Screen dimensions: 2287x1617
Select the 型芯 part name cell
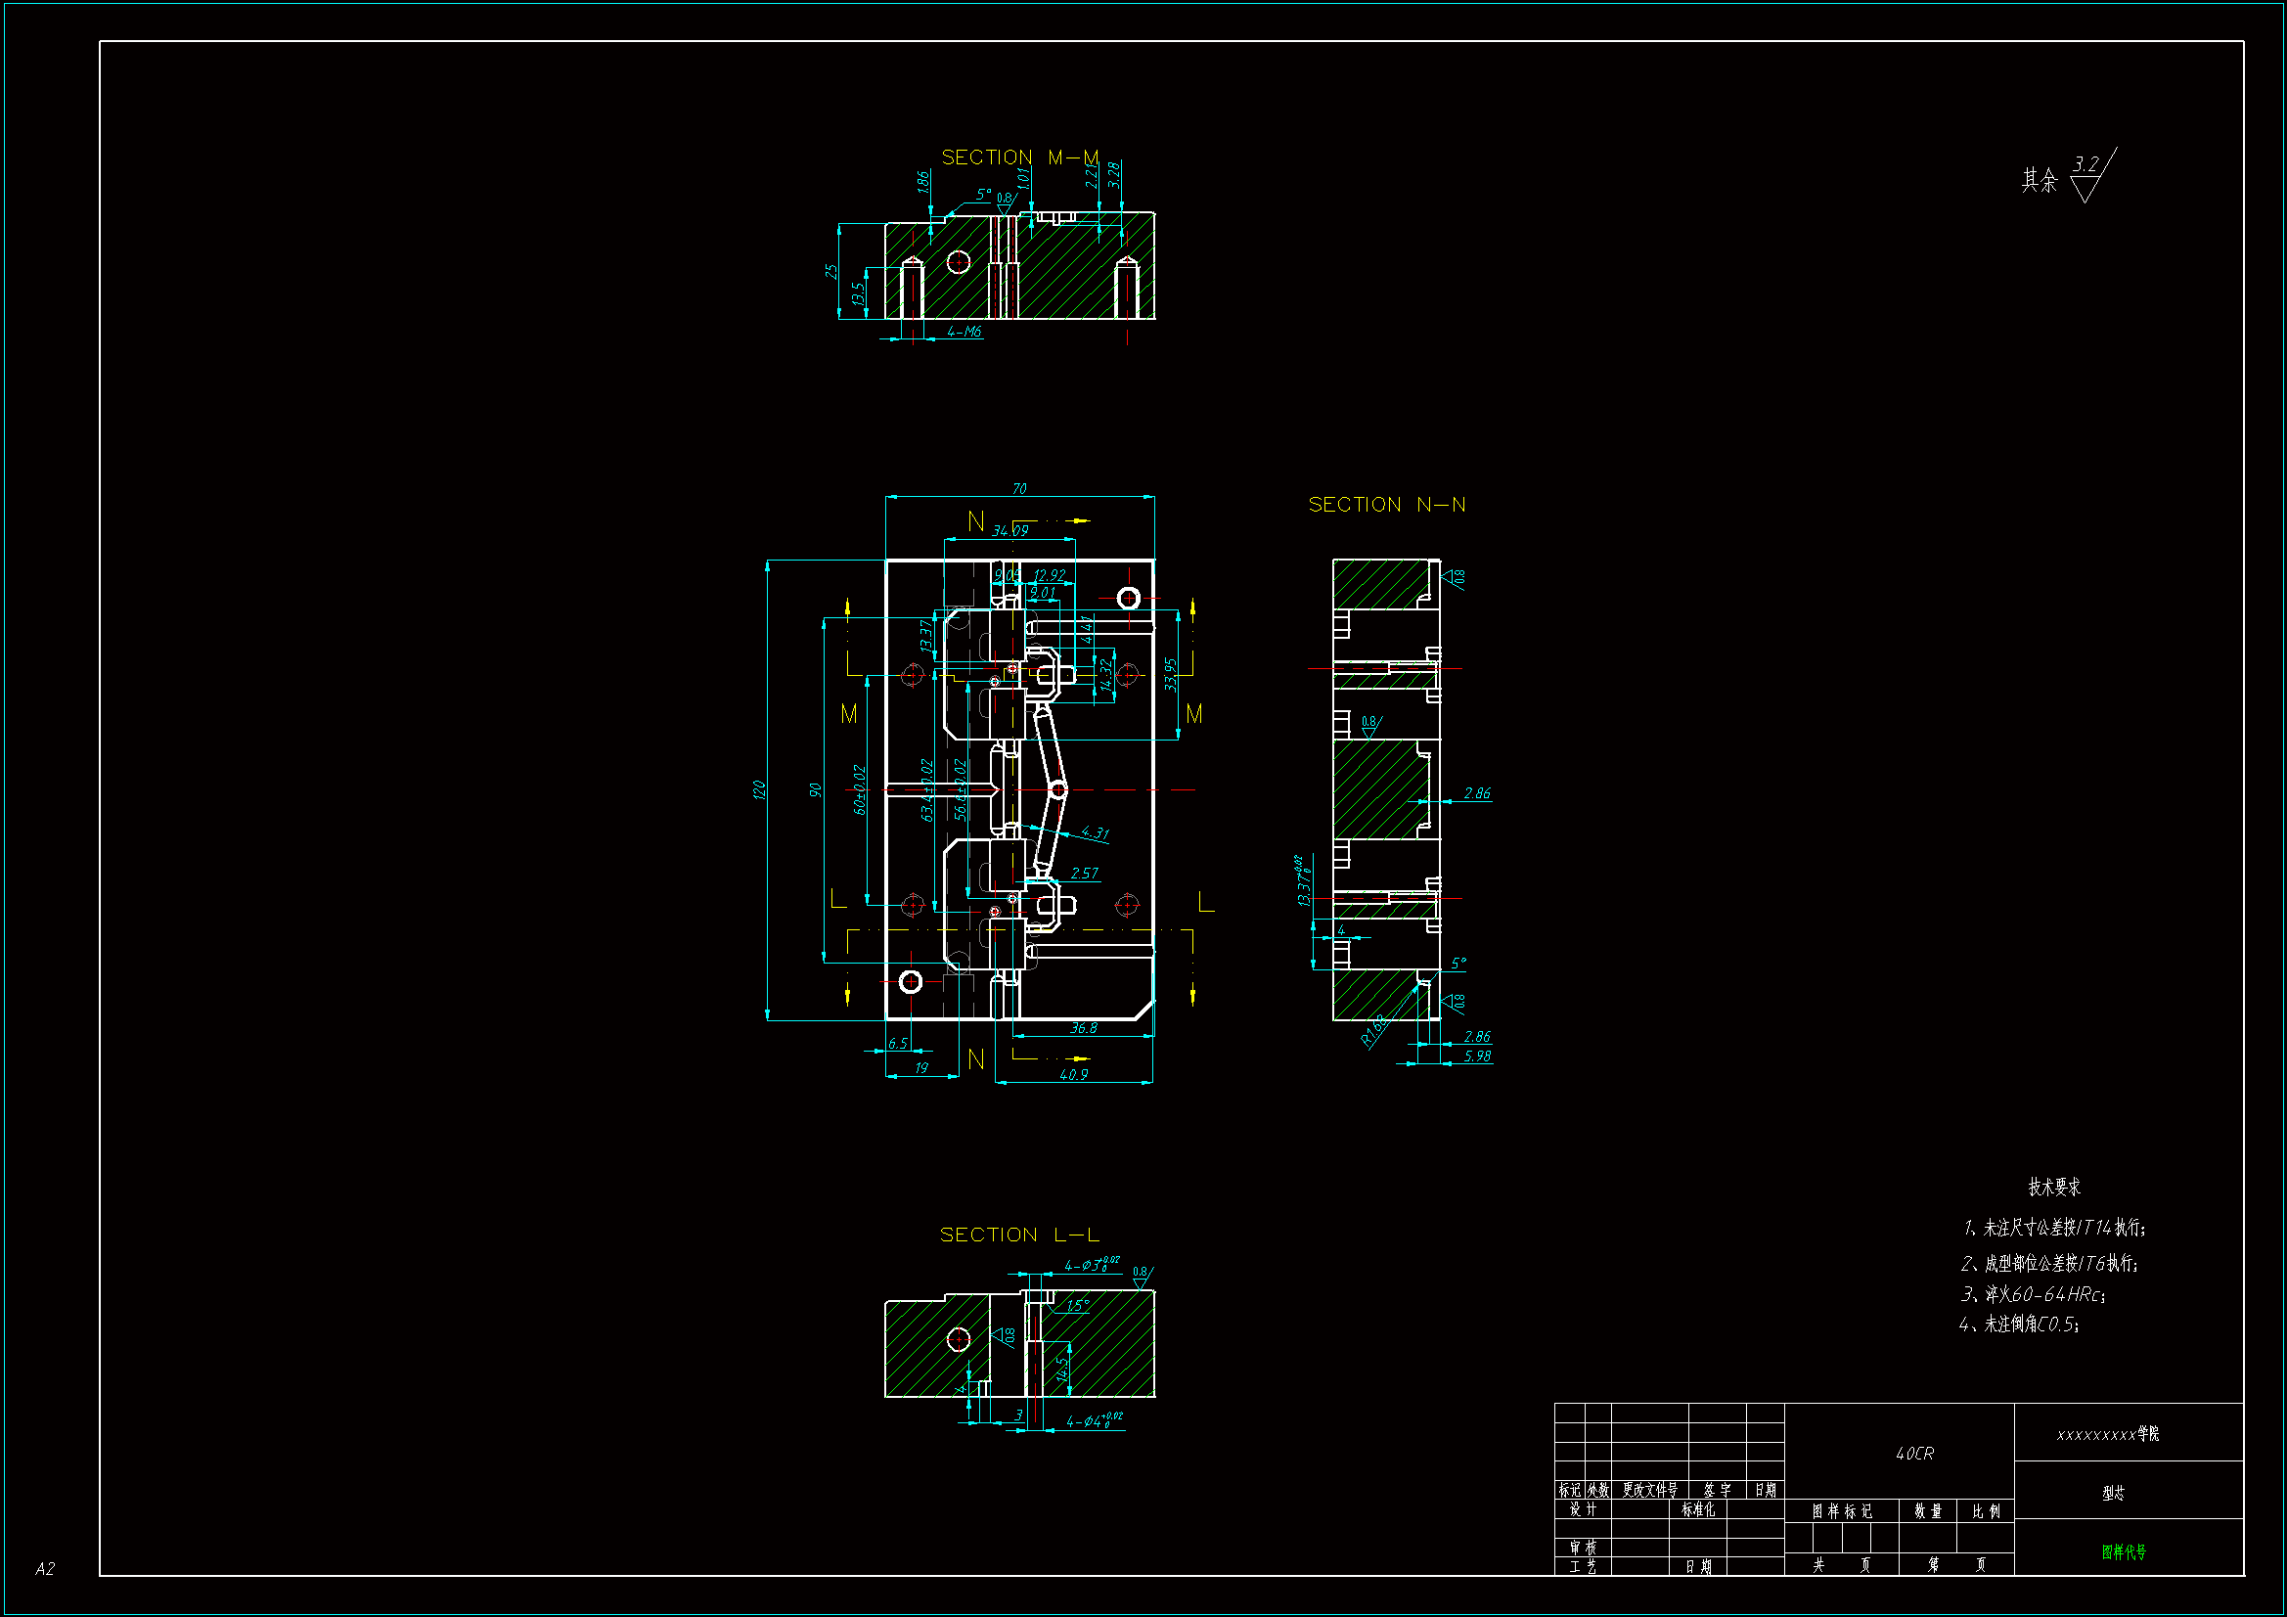(x=2113, y=1493)
